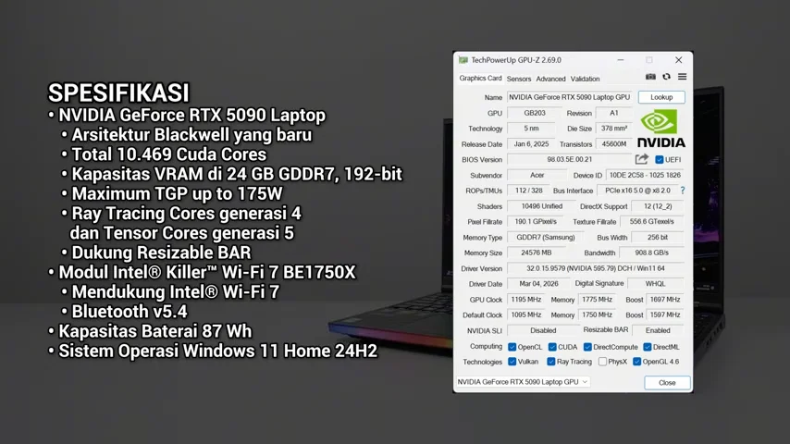The height and width of the screenshot is (444, 790).
Task: Click the Texture Fillrate value 556.6 GTexel/s
Action: pyautogui.click(x=652, y=221)
